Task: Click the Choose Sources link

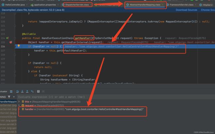Action: coord(208,10)
